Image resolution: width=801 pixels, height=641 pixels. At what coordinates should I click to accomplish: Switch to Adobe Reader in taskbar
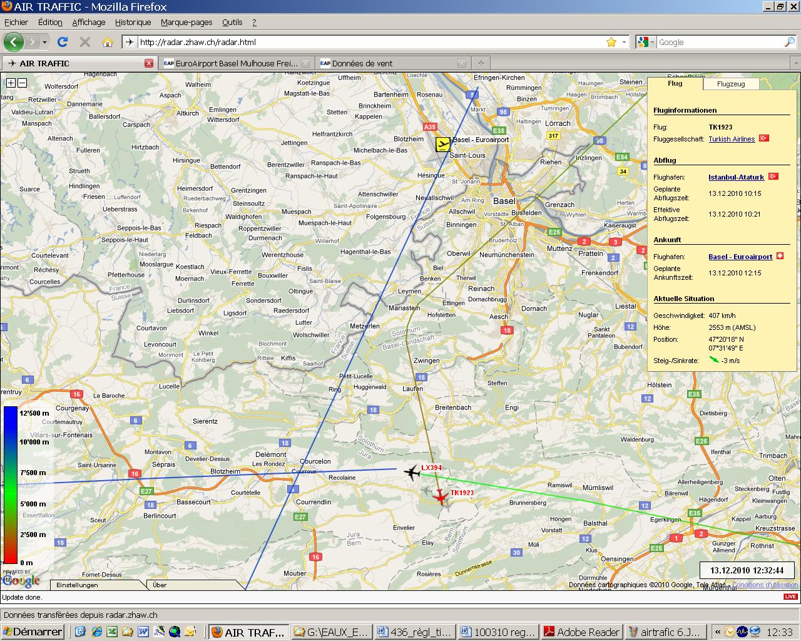pos(582,632)
